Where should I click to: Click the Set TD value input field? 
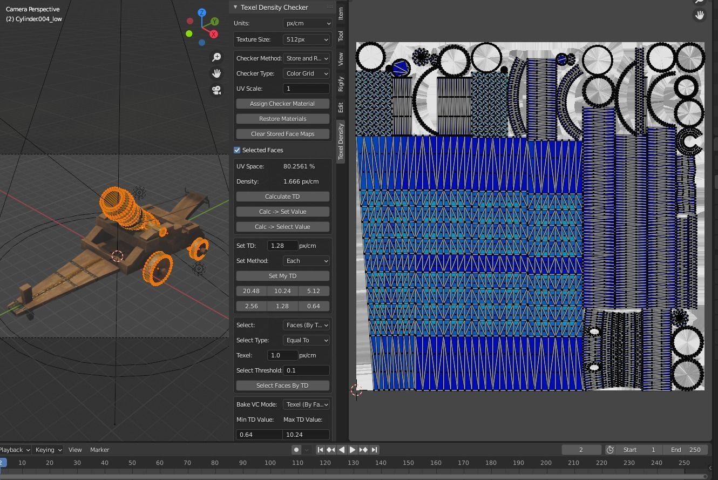pyautogui.click(x=283, y=246)
